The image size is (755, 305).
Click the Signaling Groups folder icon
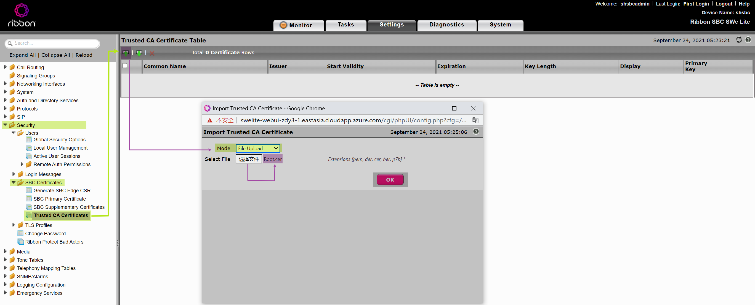(x=12, y=75)
